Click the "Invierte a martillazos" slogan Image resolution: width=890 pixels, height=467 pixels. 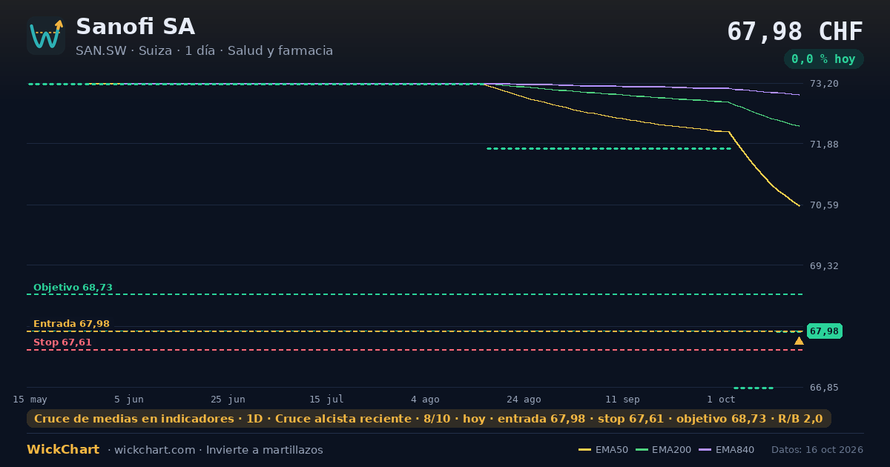(x=265, y=450)
